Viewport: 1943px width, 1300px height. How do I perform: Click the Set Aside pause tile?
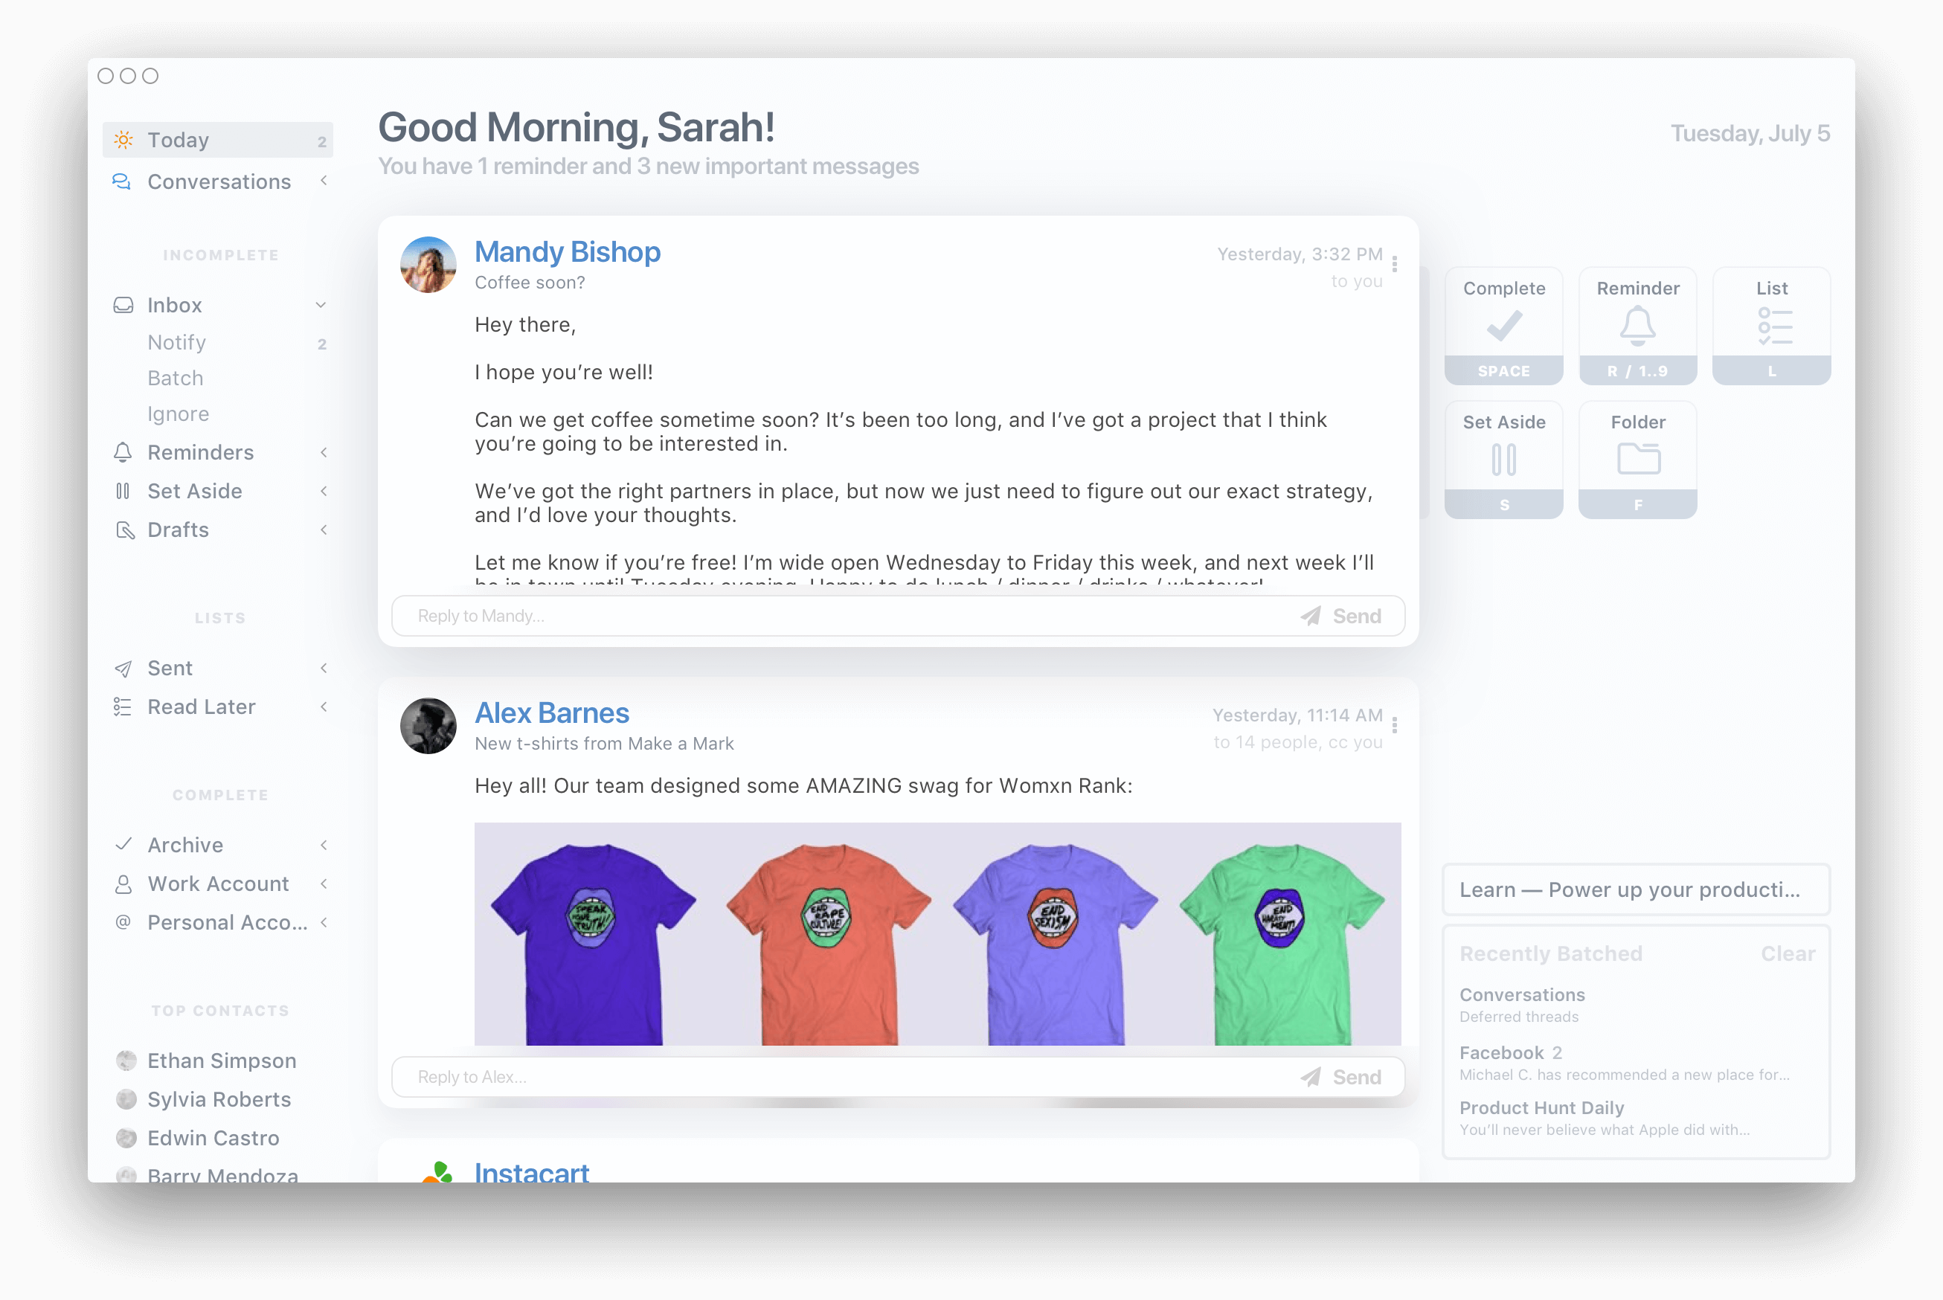[1503, 460]
